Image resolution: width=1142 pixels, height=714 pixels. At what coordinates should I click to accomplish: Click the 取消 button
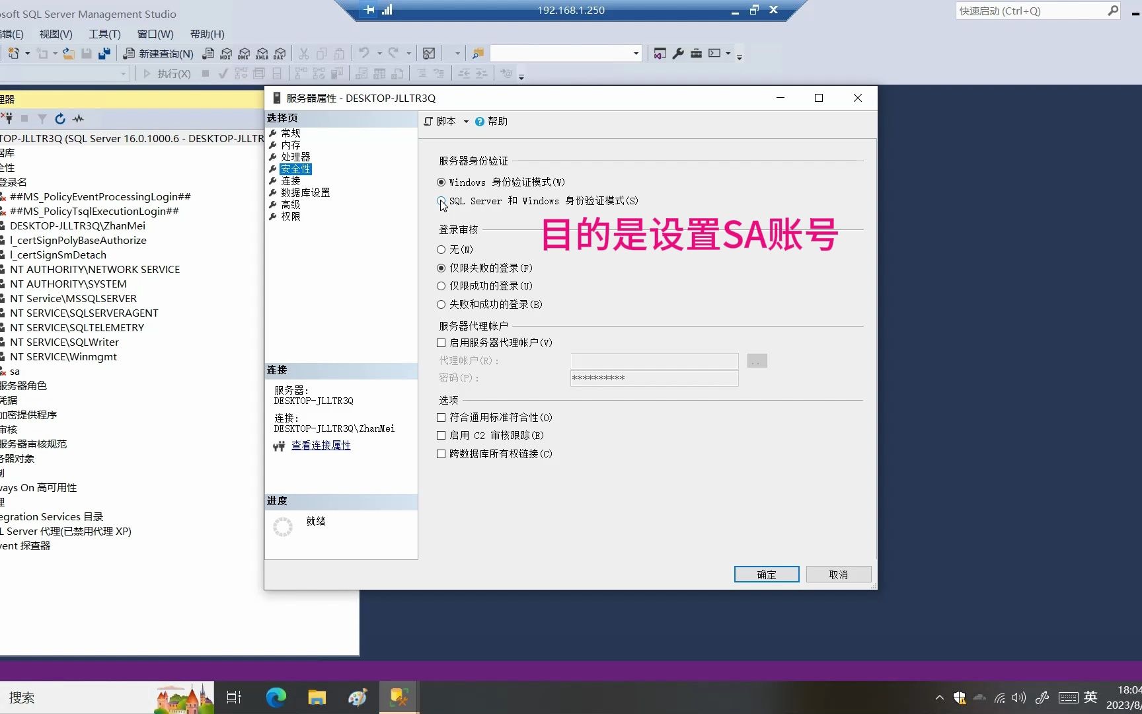click(839, 575)
